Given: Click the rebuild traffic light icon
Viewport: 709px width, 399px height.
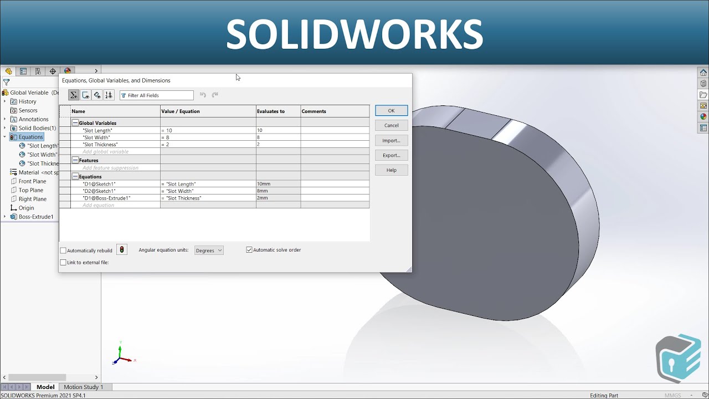Looking at the screenshot, I should [x=122, y=250].
